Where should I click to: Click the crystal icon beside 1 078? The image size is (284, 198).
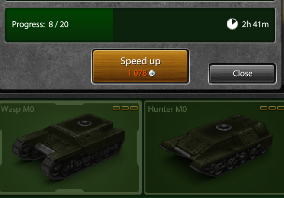coord(152,73)
